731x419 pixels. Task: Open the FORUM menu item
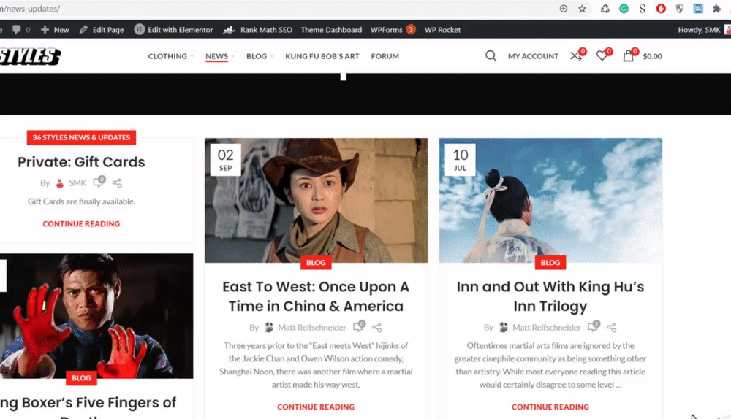385,56
